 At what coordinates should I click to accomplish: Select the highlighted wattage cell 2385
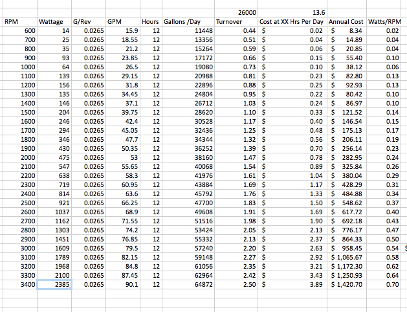(54, 284)
